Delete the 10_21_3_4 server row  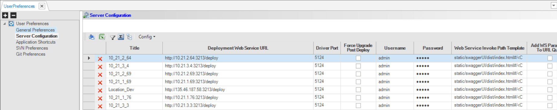[x=100, y=67]
